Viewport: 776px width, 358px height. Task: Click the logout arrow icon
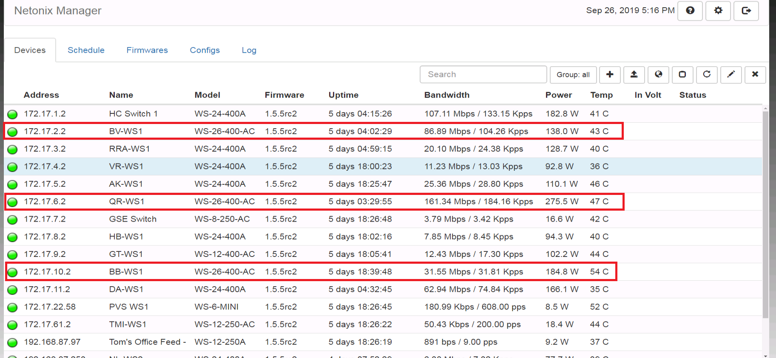coord(746,11)
